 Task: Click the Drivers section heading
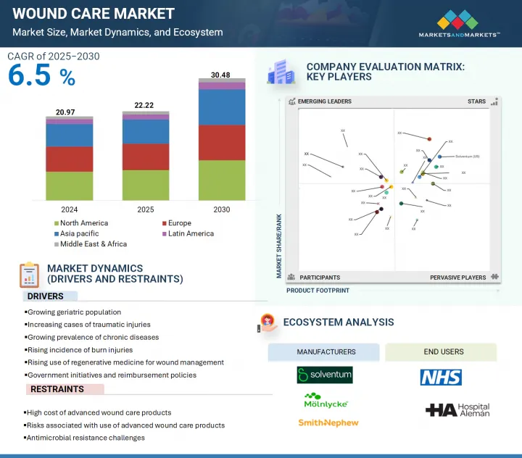pyautogui.click(x=45, y=296)
